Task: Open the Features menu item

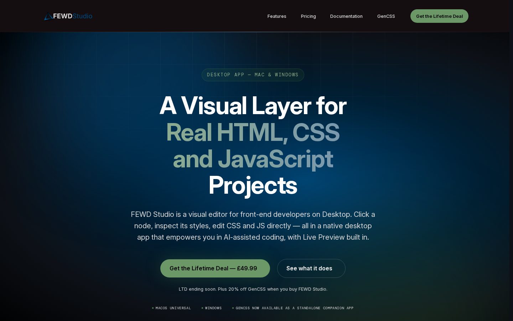Action: (x=277, y=16)
